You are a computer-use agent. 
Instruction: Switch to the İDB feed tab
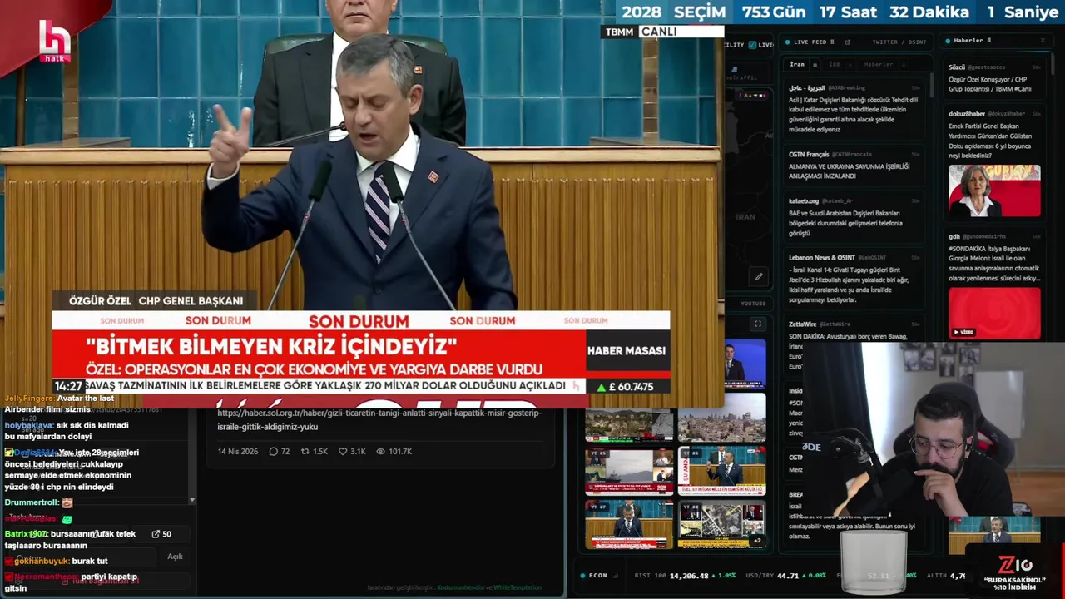tap(835, 64)
